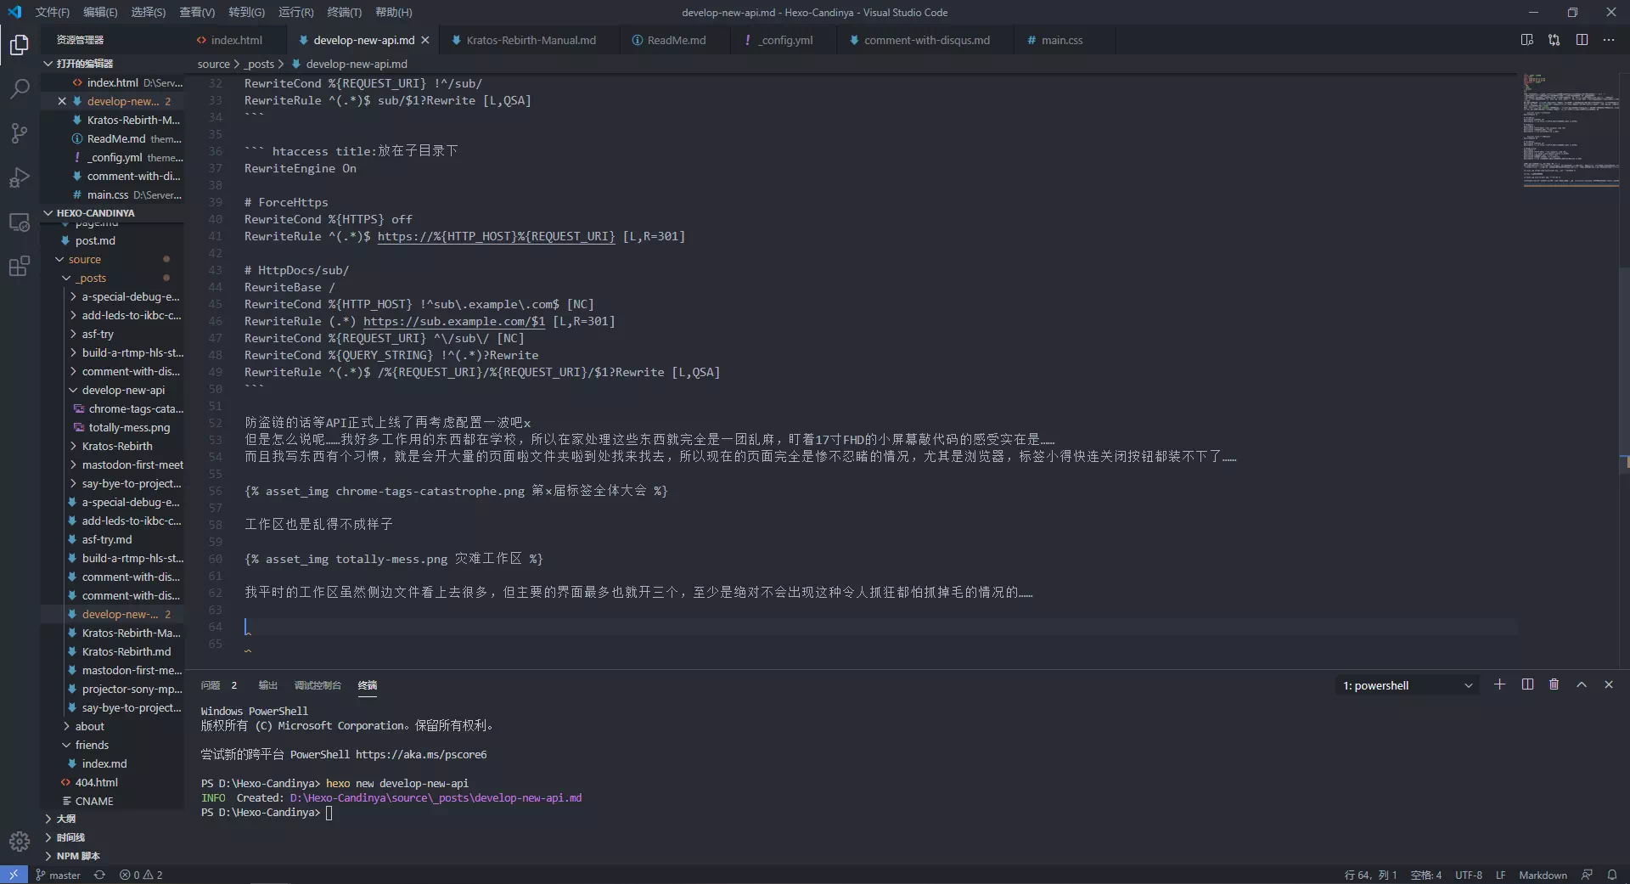Image resolution: width=1630 pixels, height=884 pixels.
Task: Click the feedback icon in status bar
Action: [1587, 875]
